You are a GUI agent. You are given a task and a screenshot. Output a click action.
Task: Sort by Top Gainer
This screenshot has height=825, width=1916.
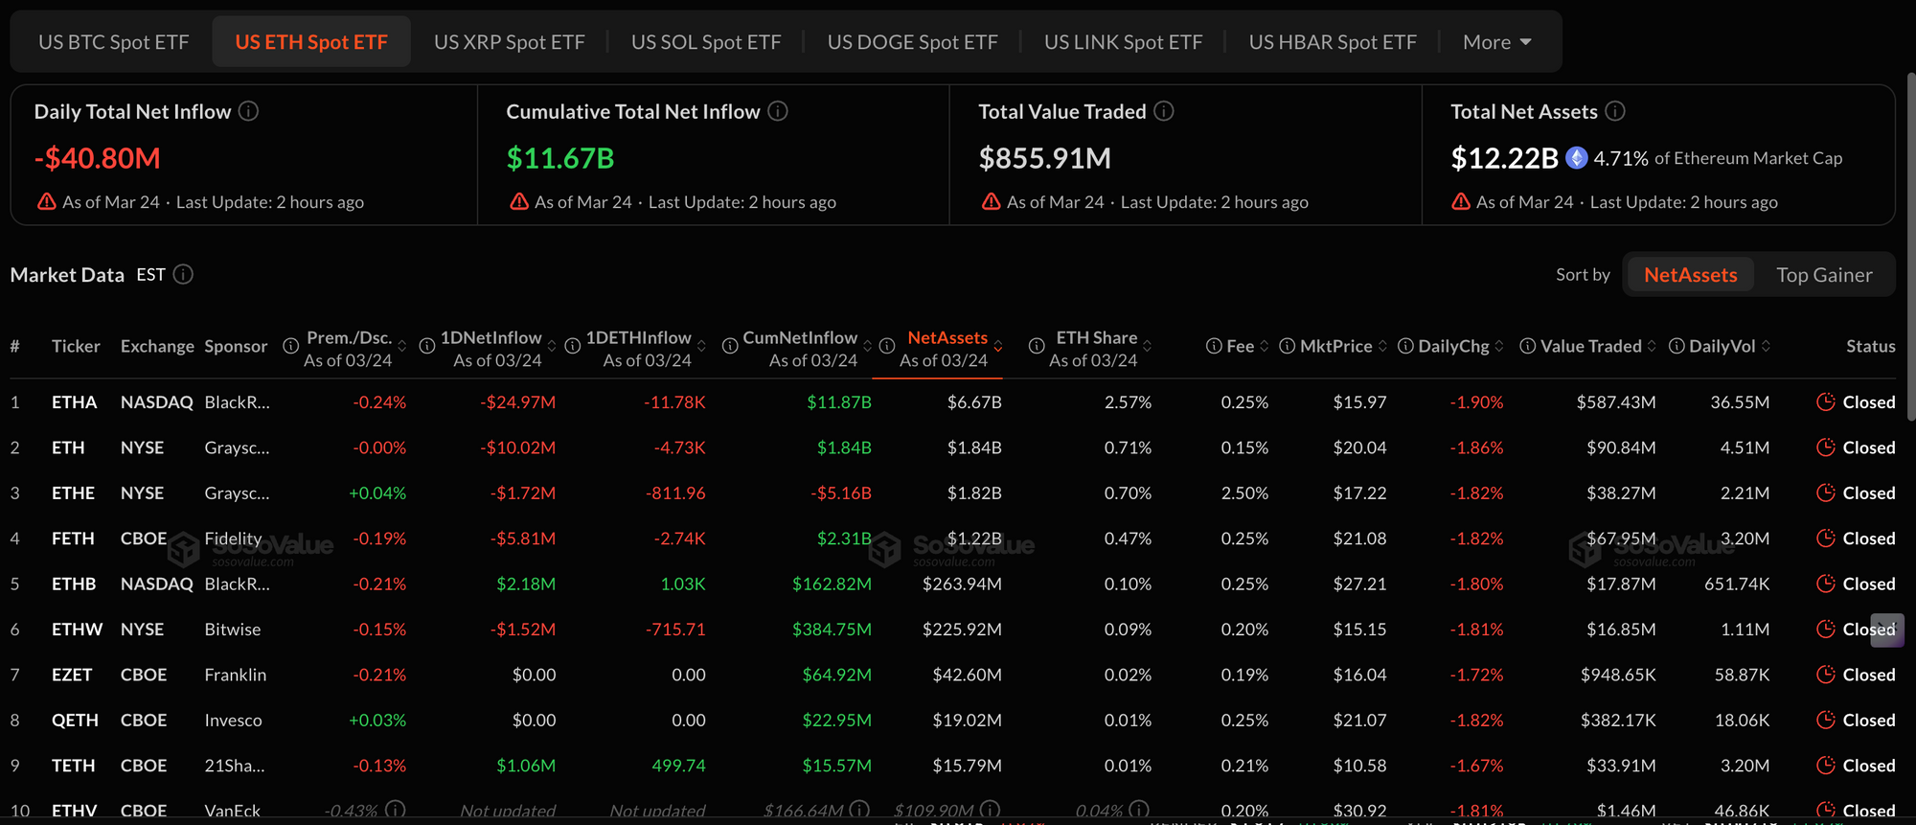click(1824, 275)
